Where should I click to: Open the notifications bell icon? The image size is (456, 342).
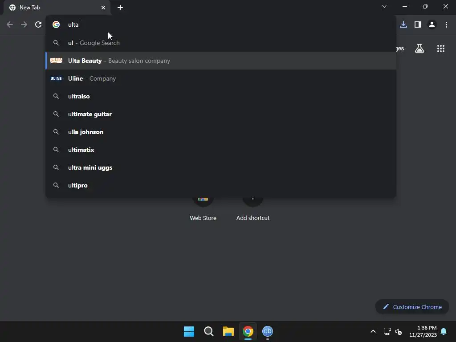pos(444,331)
